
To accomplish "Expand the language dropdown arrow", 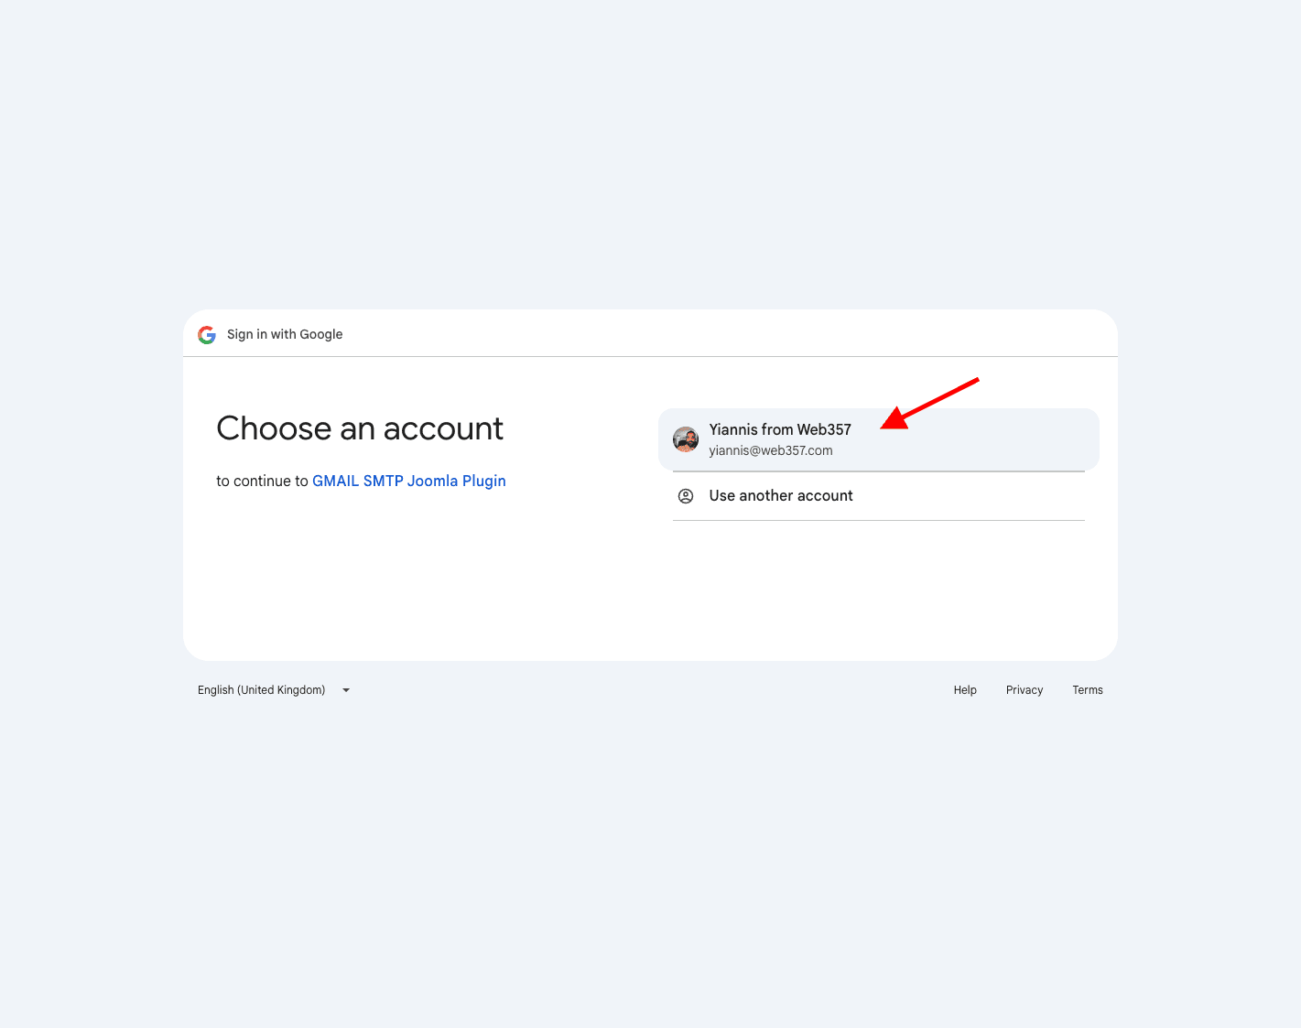I will pos(346,690).
